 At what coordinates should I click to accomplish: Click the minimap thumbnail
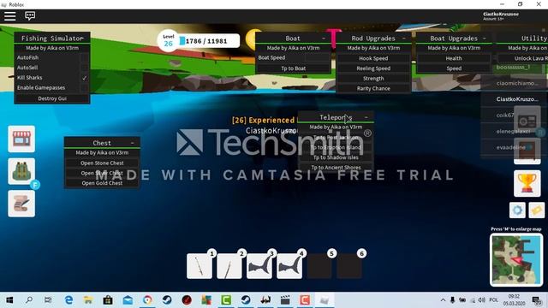click(516, 260)
